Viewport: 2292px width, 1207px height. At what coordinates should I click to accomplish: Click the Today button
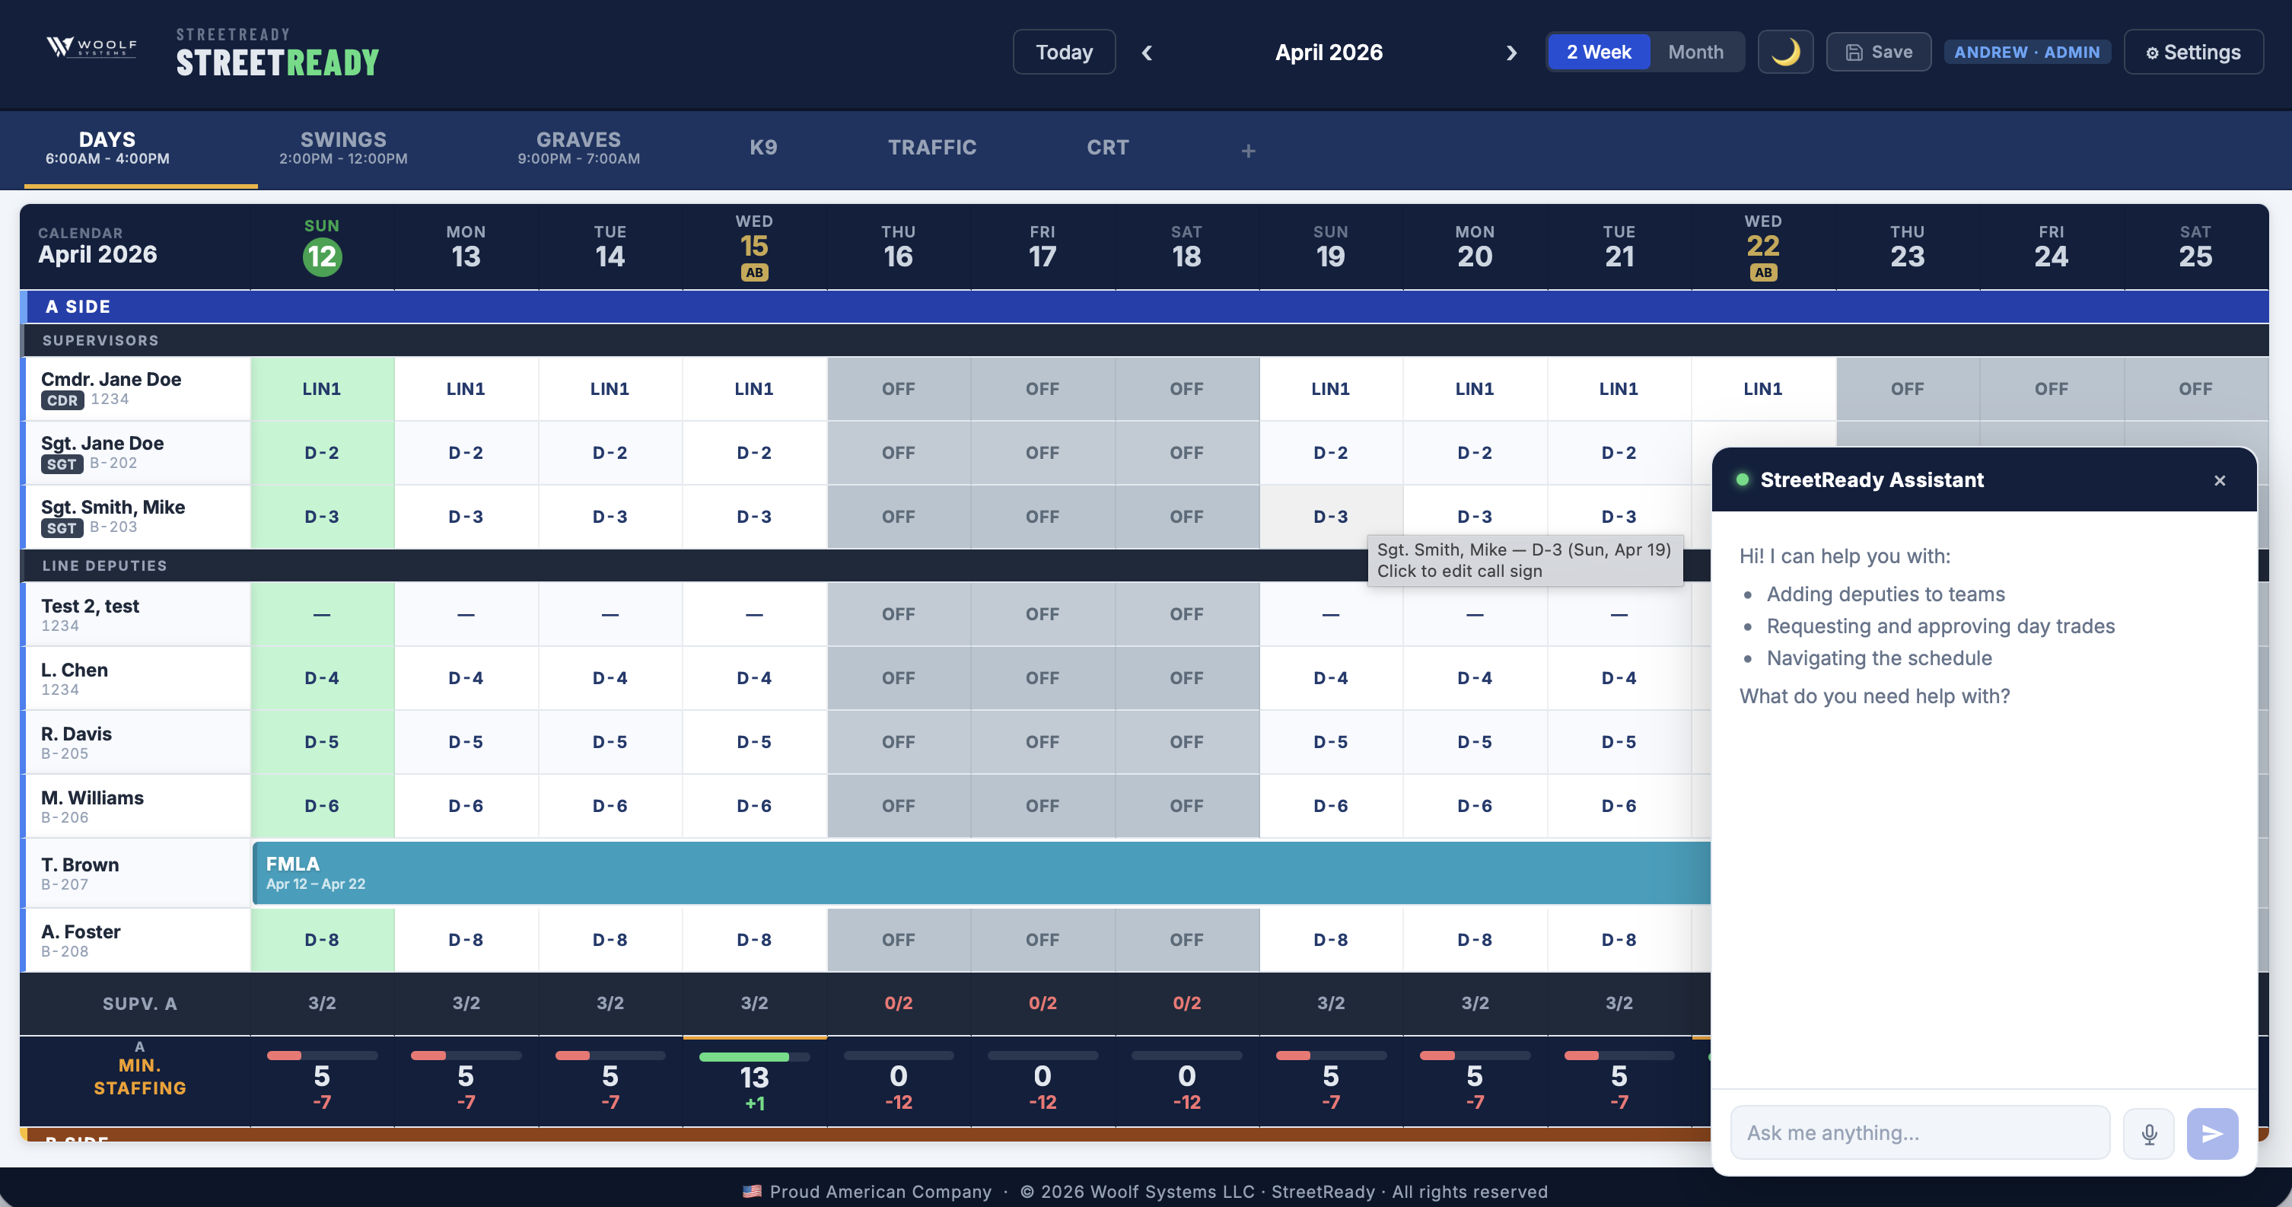[x=1064, y=52]
